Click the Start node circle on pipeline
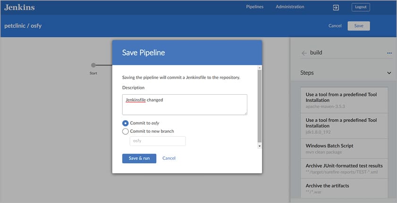 click(93, 65)
